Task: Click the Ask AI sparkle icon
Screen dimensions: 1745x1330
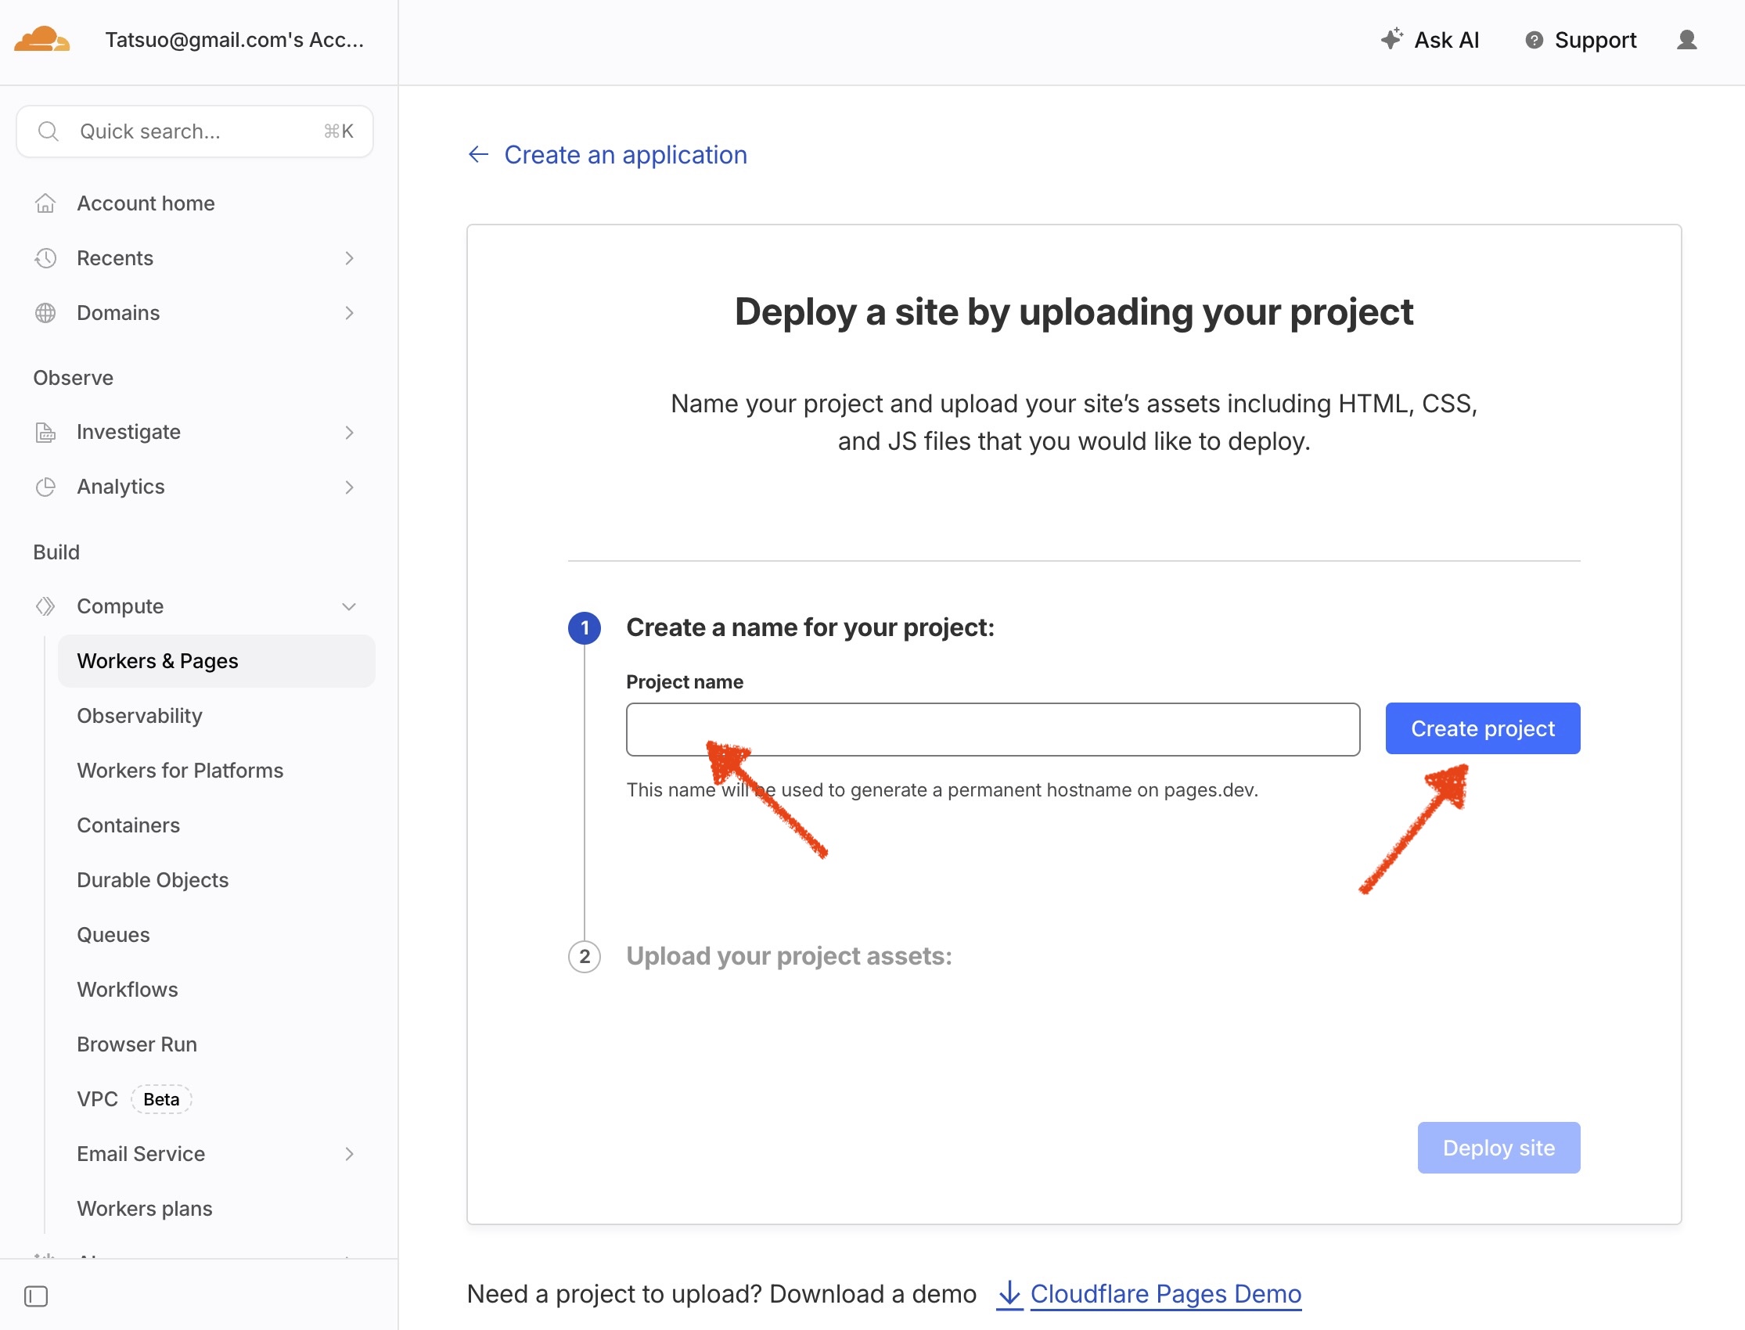Action: [x=1391, y=39]
